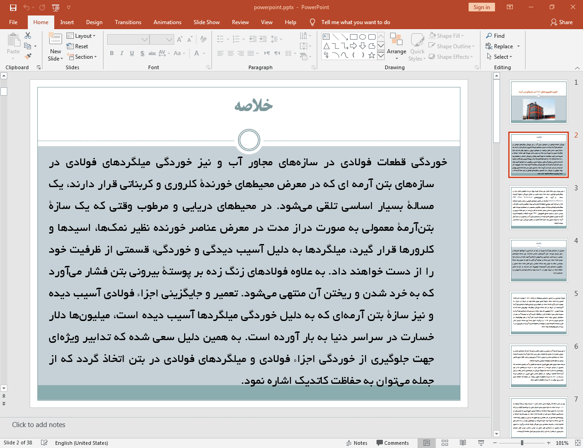Click the Format Painter icon

click(28, 56)
